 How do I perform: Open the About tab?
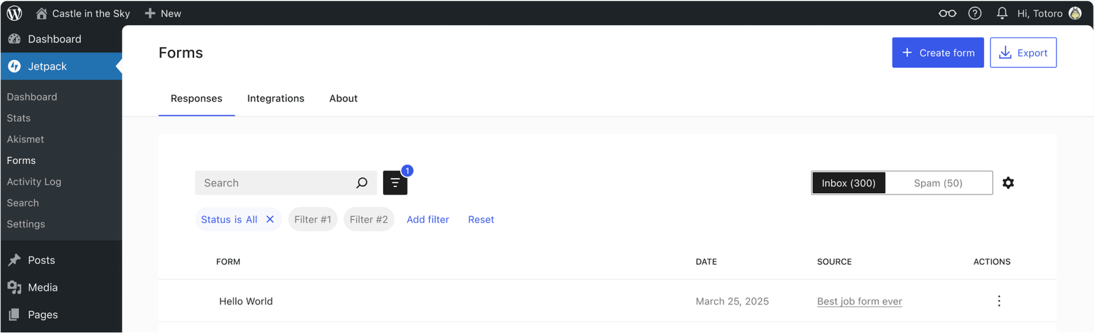343,98
